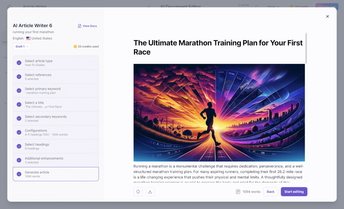Click the Back button
This screenshot has width=344, height=209.
[270, 192]
